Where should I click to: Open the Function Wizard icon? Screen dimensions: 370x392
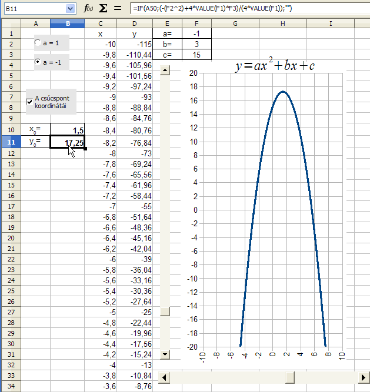[x=88, y=8]
